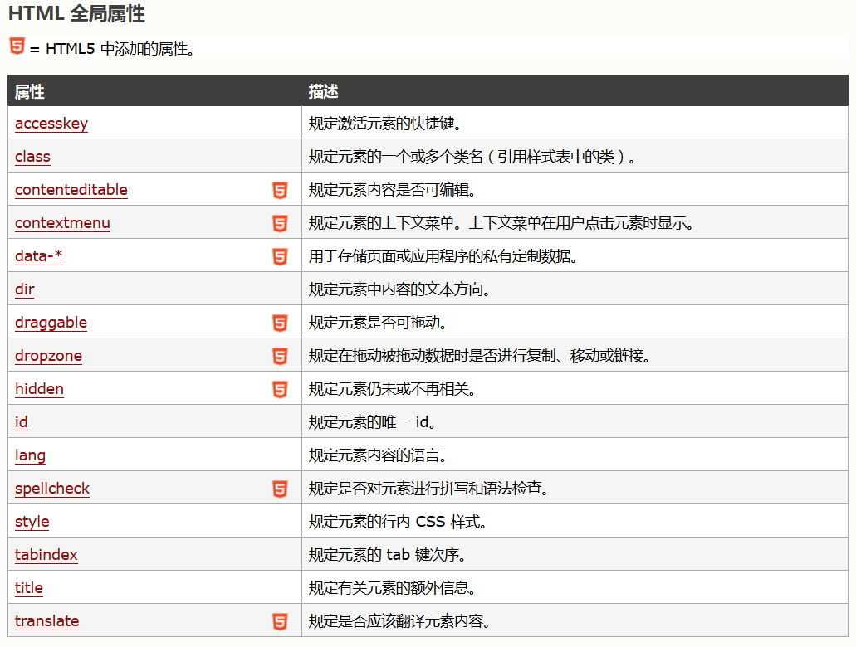856x647 pixels.
Task: Click the class row description about 类名
Action: click(472, 157)
